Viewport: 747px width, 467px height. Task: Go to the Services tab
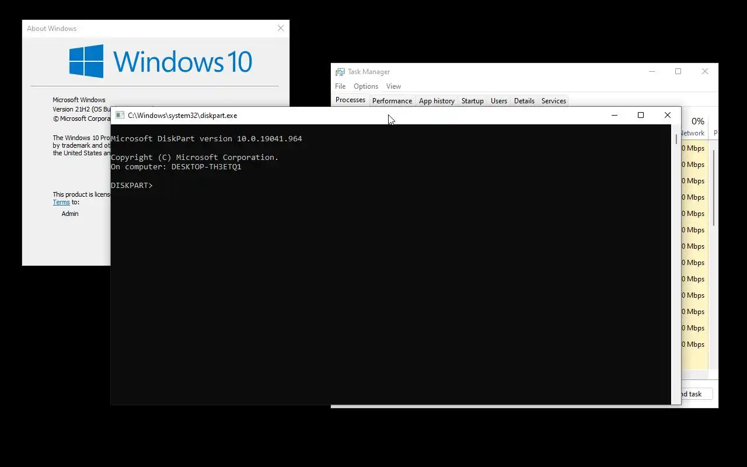pos(554,101)
